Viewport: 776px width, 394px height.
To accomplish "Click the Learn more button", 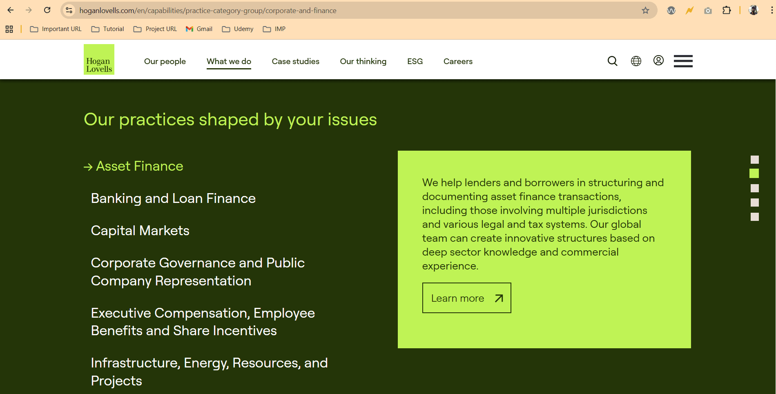I will coord(466,298).
